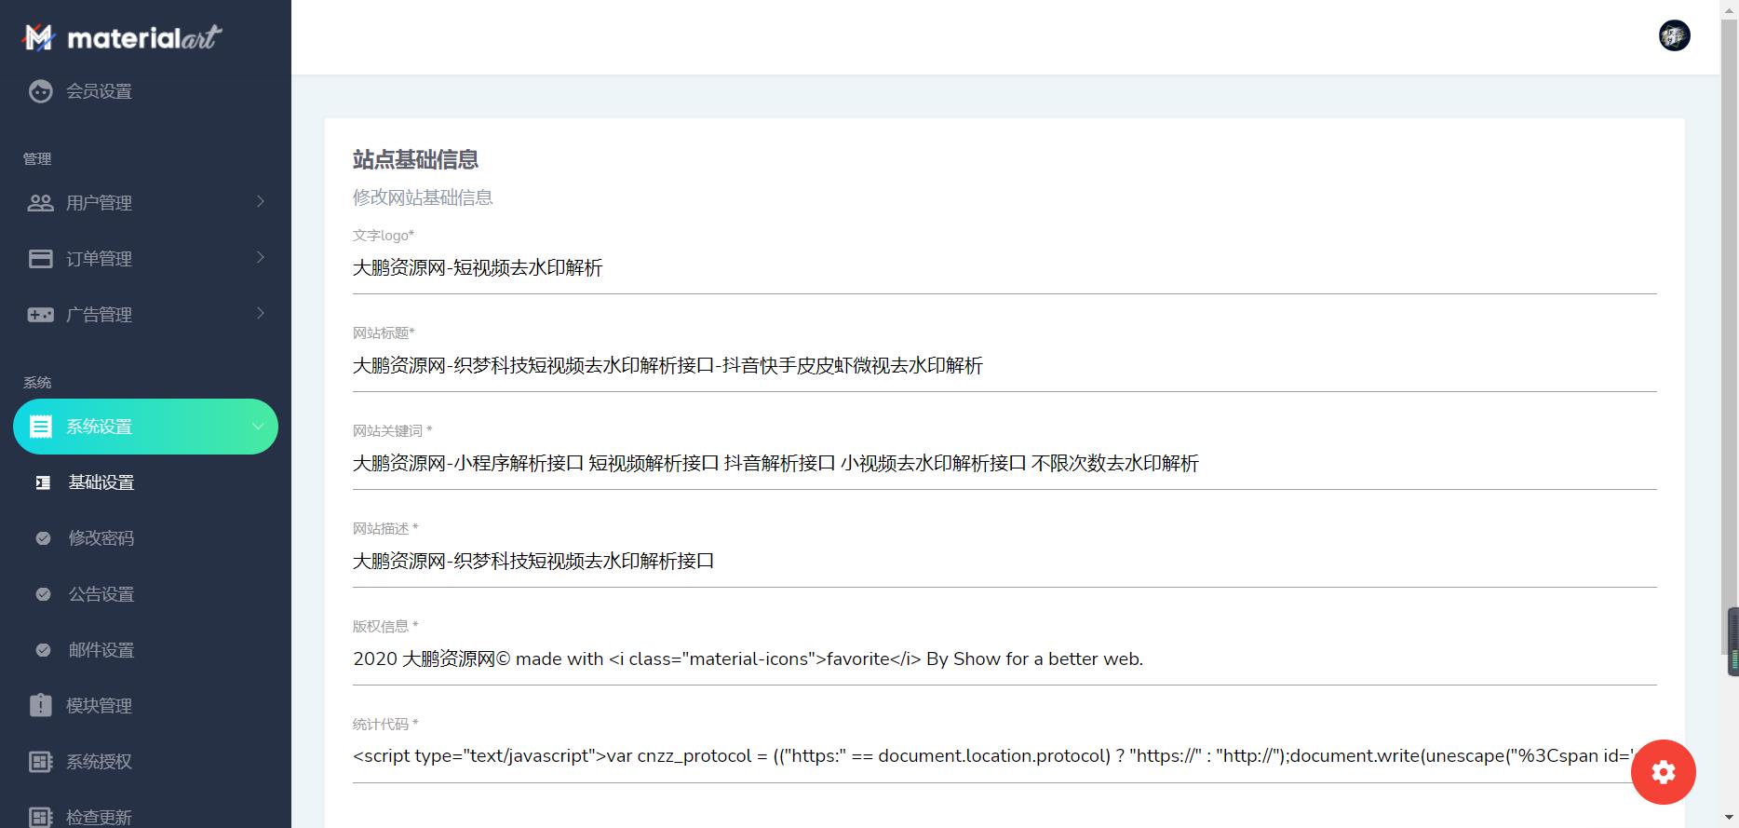The image size is (1739, 828).
Task: Go to 修改密码 submenu item
Action: coord(101,538)
